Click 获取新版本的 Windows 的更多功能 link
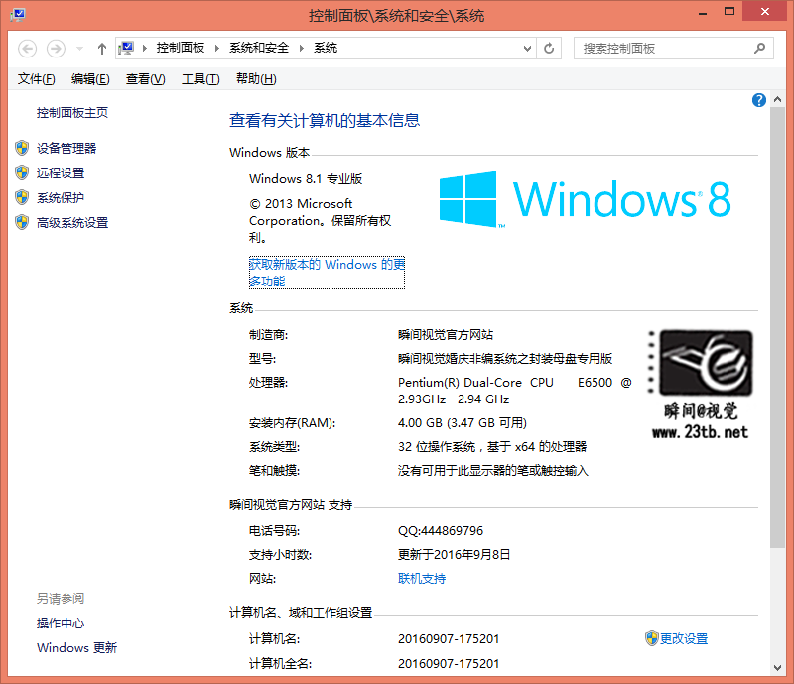794x684 pixels. tap(327, 273)
